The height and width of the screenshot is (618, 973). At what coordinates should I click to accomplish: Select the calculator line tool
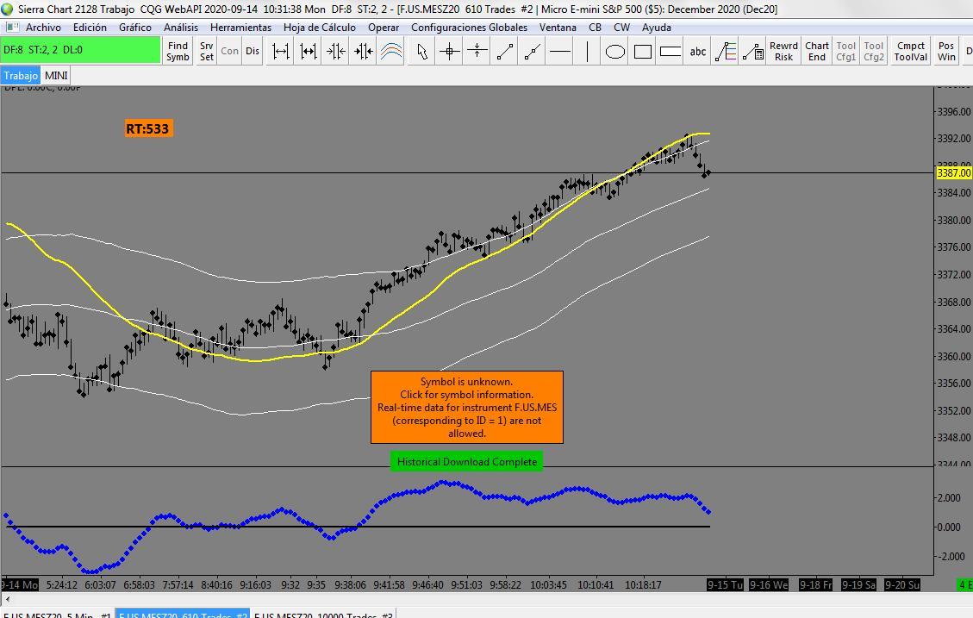(x=752, y=51)
